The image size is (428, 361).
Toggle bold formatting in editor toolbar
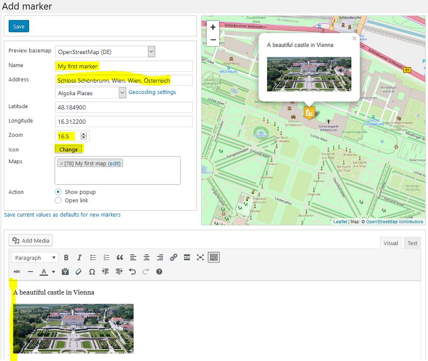tap(66, 257)
